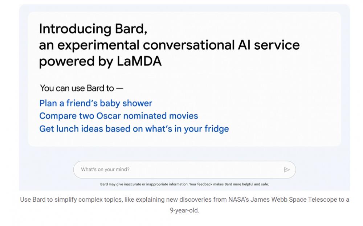Screen dimensions: 363x226
Task: Choose the "Get lunch ideas" fridge suggestion
Action: 134,129
